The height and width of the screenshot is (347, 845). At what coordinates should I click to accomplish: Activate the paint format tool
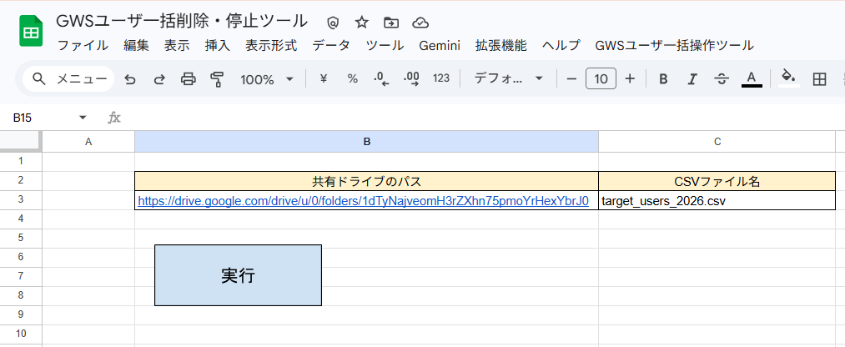coord(217,80)
